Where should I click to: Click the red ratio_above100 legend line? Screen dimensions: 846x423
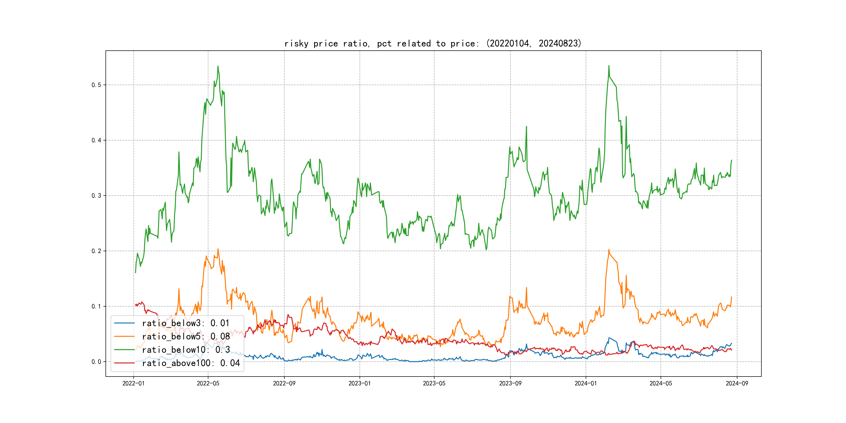[x=124, y=363]
